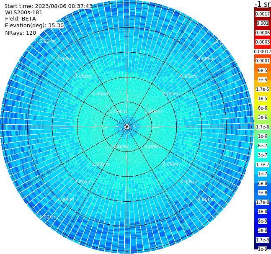Screen dimensions: 271x254
Task: Click the Start time 2023/08/06 08:37:43 text
Action: click(49, 6)
